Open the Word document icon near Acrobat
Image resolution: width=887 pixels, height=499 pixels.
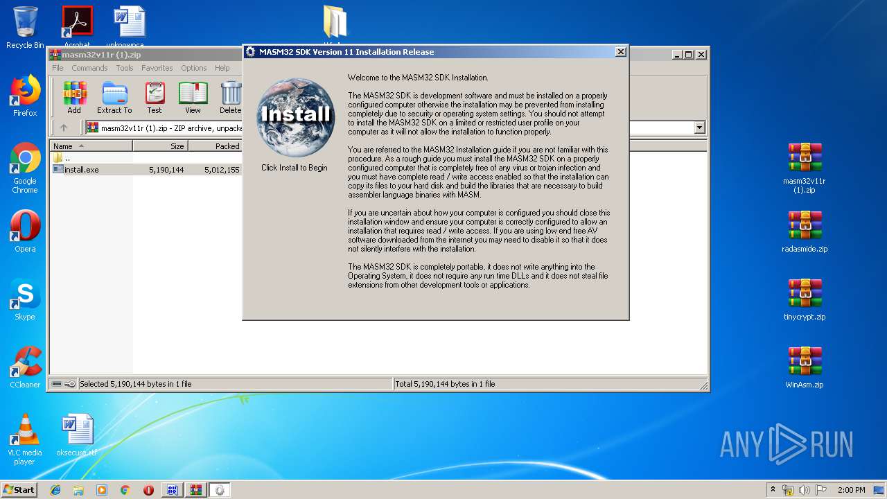[x=129, y=26]
